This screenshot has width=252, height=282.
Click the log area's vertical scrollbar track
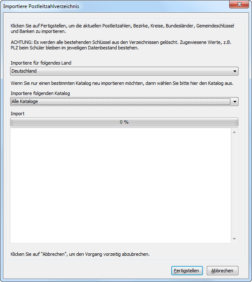(x=234, y=185)
